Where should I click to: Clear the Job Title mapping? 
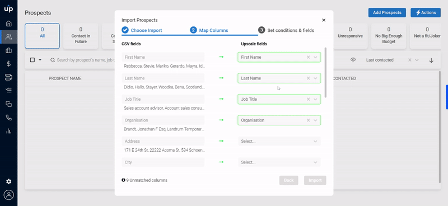tap(309, 99)
